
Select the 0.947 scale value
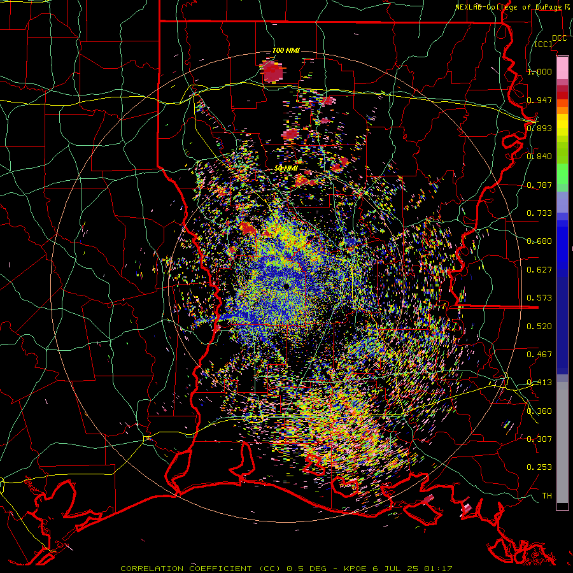point(539,100)
